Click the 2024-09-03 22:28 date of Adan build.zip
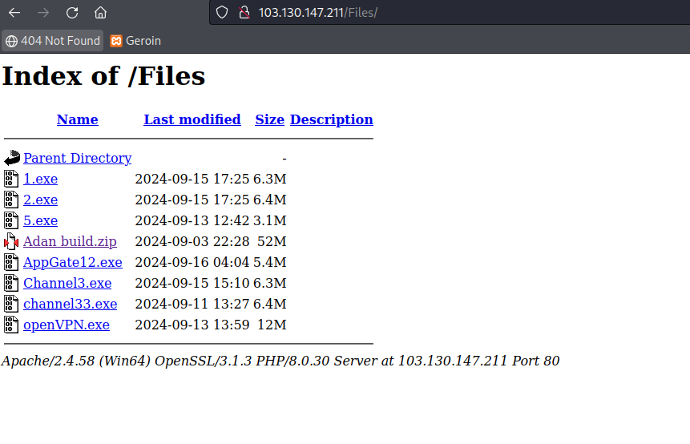The height and width of the screenshot is (444, 690). pos(192,241)
